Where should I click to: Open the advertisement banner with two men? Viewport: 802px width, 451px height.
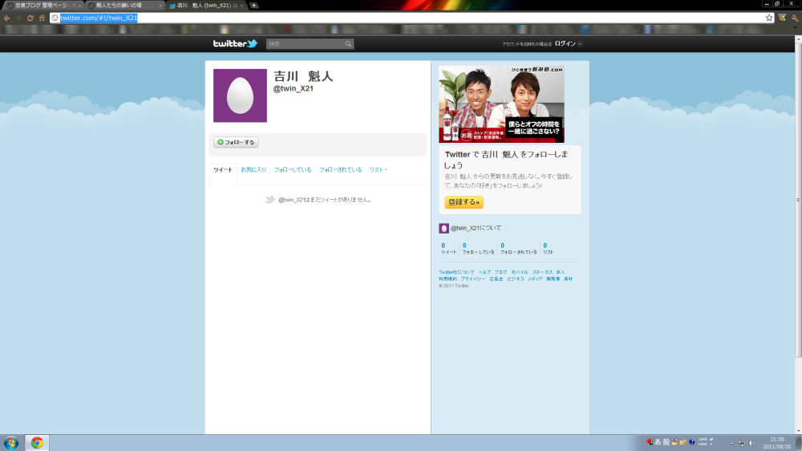tap(501, 104)
